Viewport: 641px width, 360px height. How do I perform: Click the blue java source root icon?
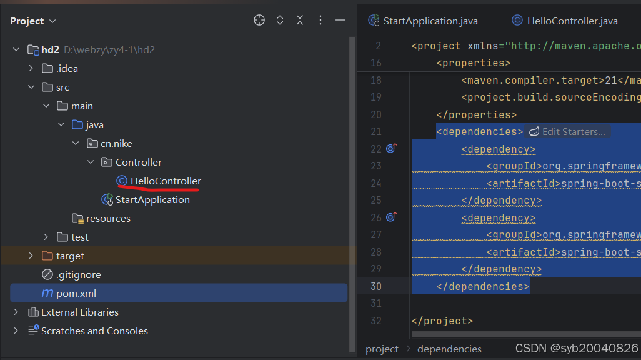click(77, 124)
